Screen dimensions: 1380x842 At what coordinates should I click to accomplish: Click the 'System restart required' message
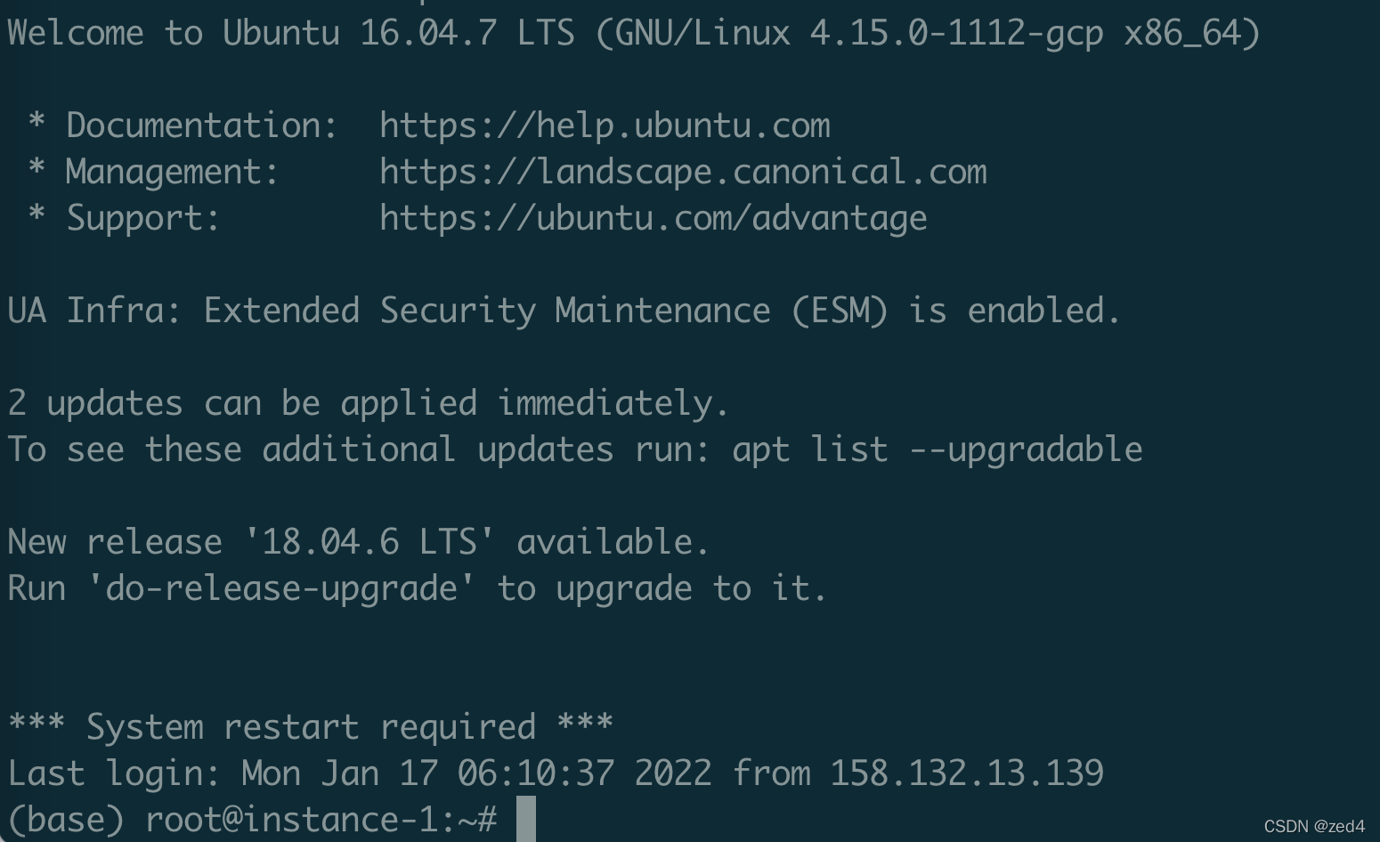(x=311, y=727)
